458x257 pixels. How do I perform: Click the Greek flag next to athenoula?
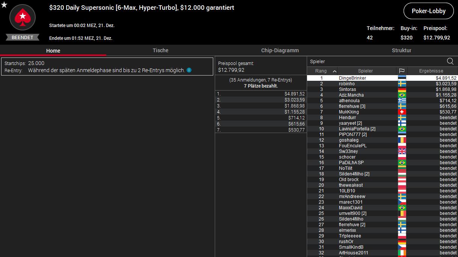click(x=402, y=101)
